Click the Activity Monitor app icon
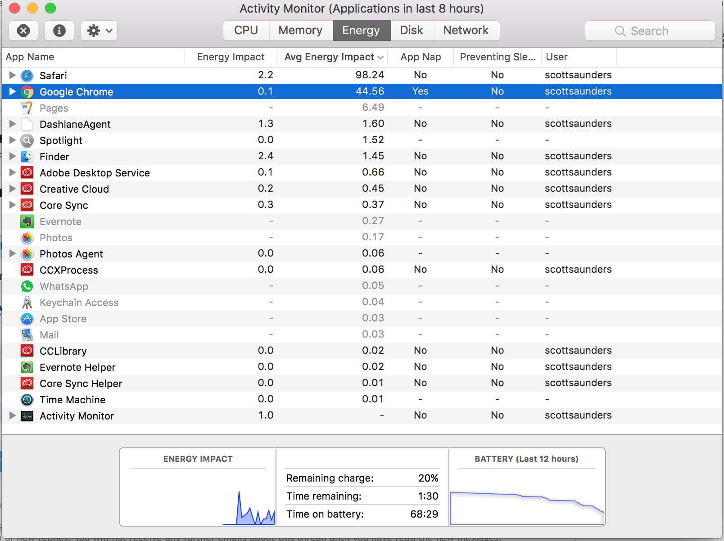The height and width of the screenshot is (541, 724). click(x=27, y=416)
